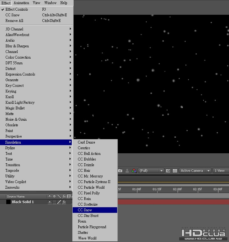Click Remove All in Effect menu
Screen dimensions: 229x242
(37, 21)
